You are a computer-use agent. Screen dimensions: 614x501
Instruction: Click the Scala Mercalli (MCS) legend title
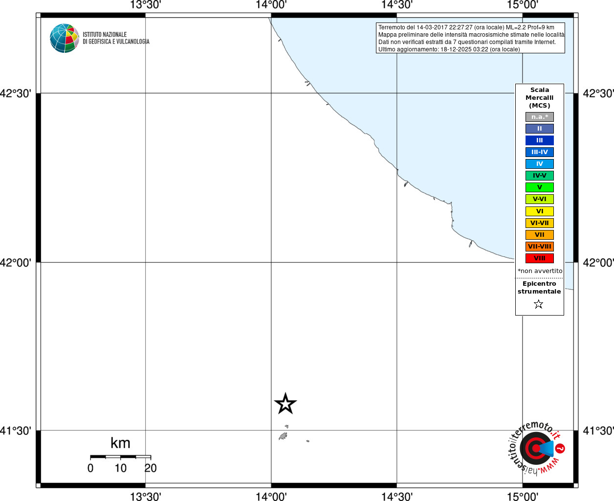(540, 98)
